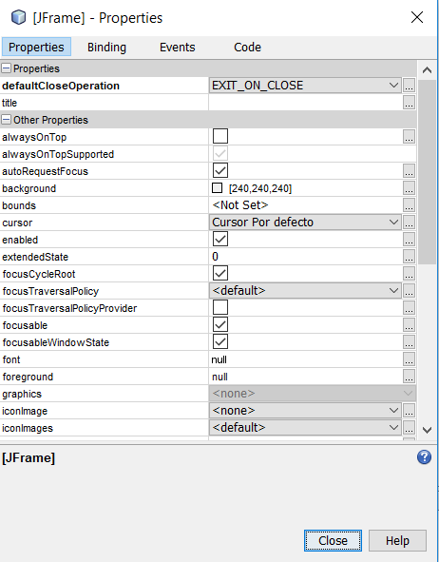Viewport: 439px width, 562px height.
Task: Click the foreground value null
Action: (219, 377)
